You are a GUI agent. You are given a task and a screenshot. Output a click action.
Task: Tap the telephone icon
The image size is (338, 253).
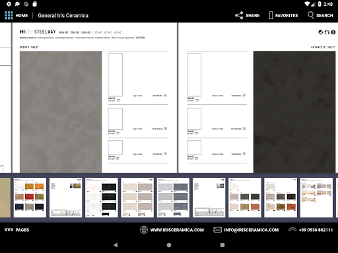pyautogui.click(x=292, y=230)
